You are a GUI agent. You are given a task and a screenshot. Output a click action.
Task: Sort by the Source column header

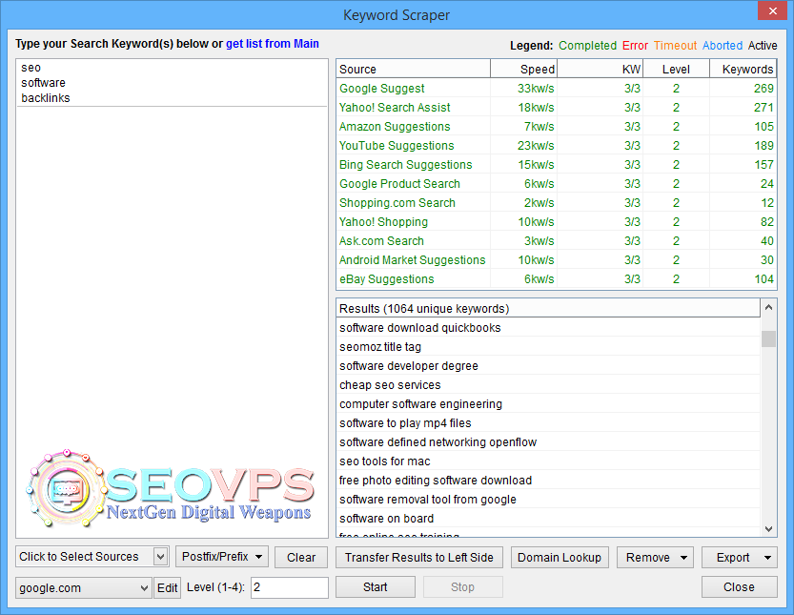tap(414, 69)
